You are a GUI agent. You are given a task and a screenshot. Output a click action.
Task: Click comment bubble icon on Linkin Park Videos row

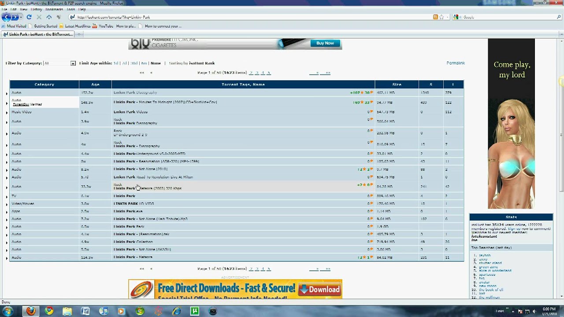click(x=371, y=112)
